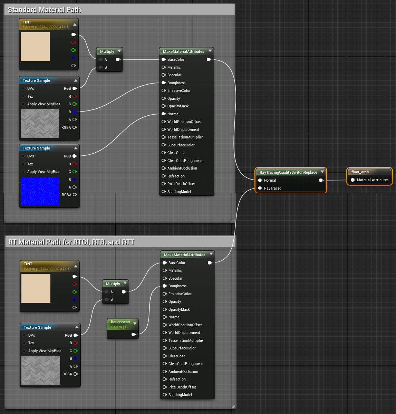Click the peach color swatch on the TINT node
Image resolution: width=396 pixels, height=414 pixels.
tap(35, 47)
